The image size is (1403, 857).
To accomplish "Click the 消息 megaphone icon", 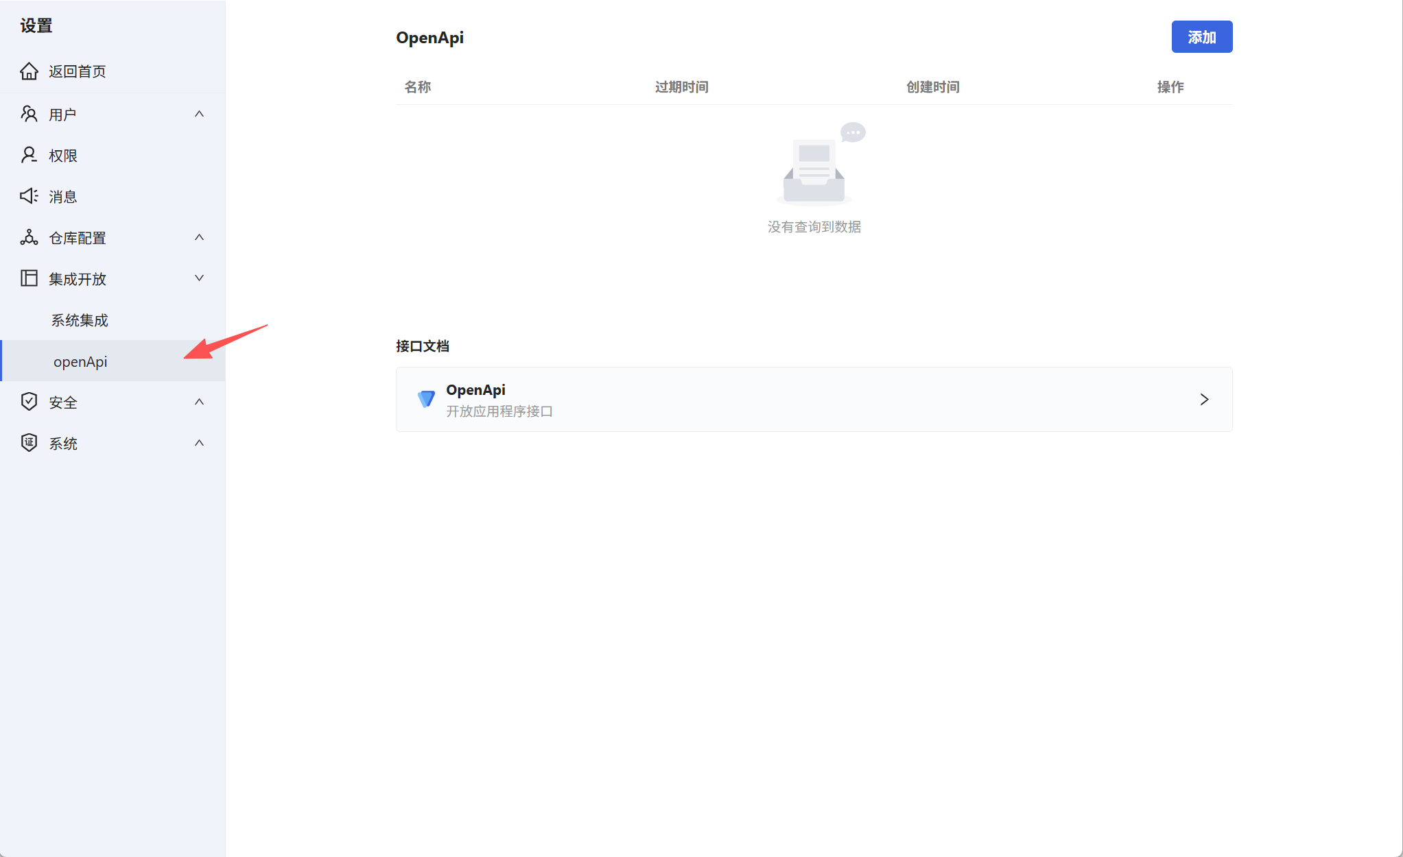I will pos(29,196).
